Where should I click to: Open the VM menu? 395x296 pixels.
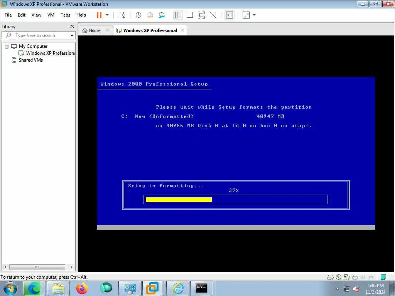click(x=51, y=15)
